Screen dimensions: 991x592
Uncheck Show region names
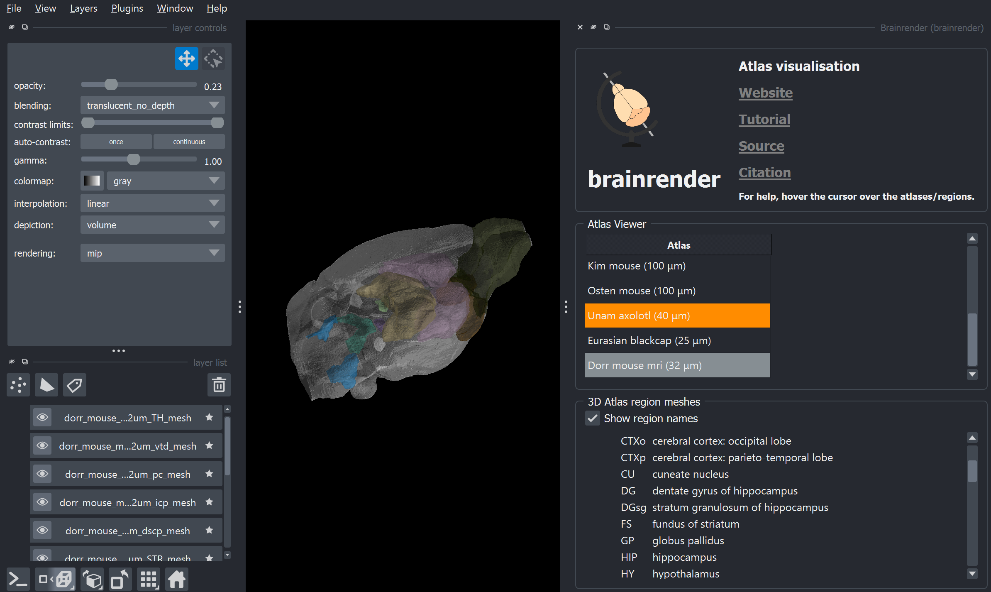point(593,418)
